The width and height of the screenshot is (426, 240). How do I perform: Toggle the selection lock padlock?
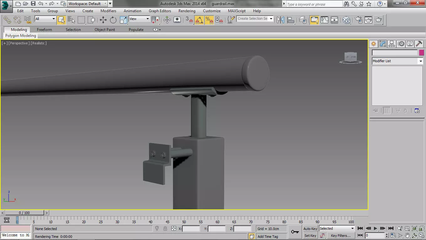(165, 229)
